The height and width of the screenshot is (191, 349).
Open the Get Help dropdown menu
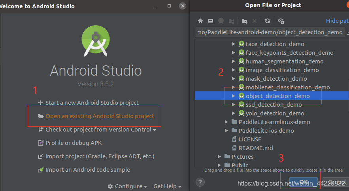tap(167, 186)
